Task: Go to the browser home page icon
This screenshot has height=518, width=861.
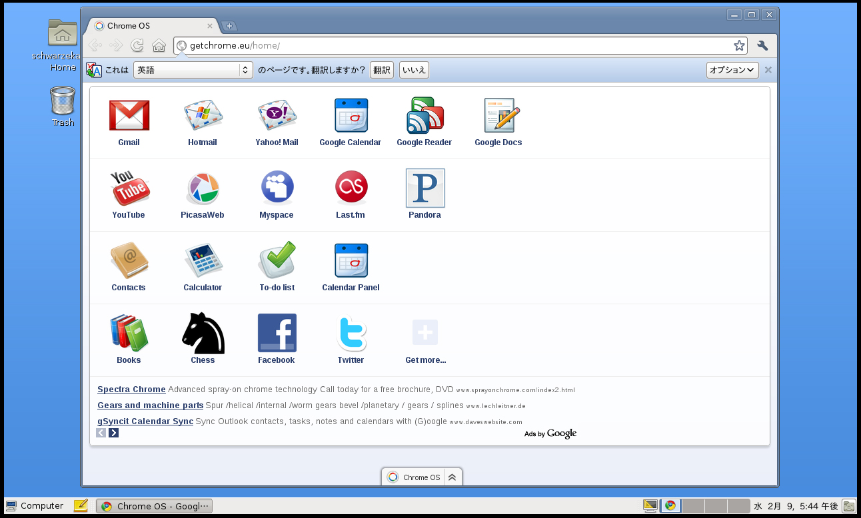Action: coord(159,45)
